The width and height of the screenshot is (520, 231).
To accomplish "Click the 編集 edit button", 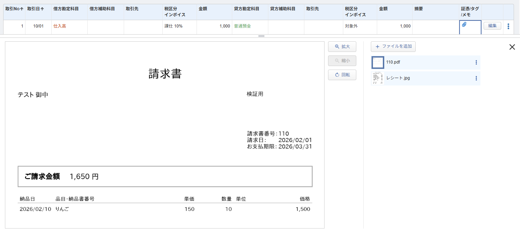I will (x=492, y=26).
